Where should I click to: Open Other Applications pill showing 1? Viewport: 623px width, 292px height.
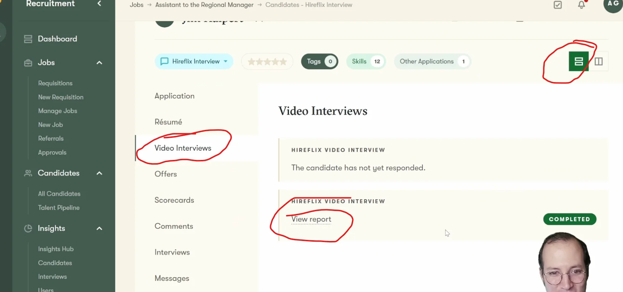[432, 61]
